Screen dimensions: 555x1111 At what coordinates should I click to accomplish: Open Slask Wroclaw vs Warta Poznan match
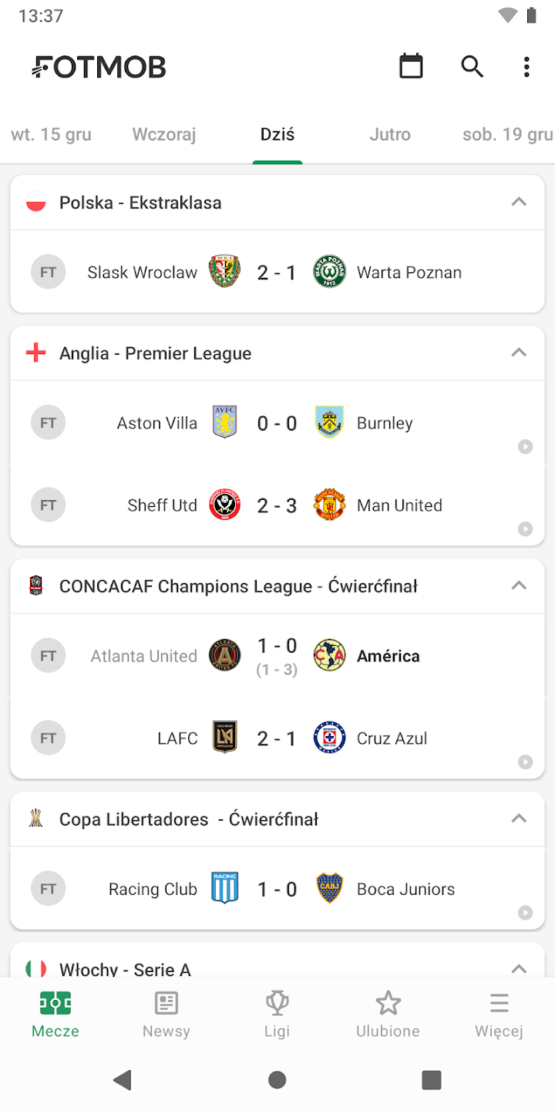pos(277,272)
